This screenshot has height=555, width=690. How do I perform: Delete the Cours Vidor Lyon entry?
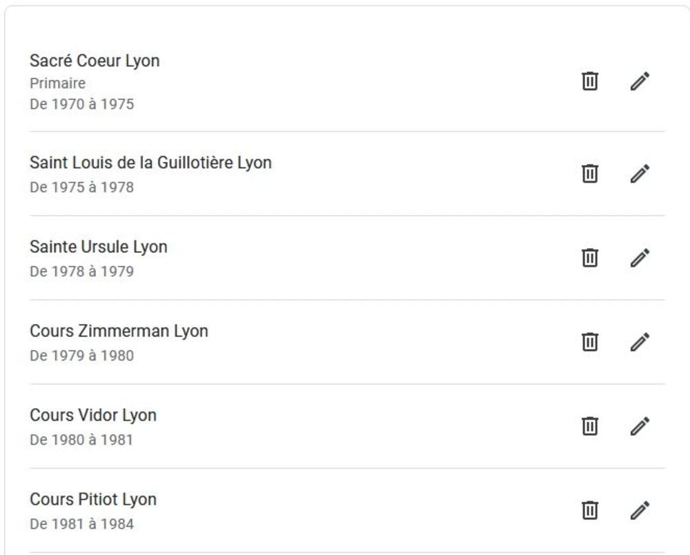[x=590, y=426]
